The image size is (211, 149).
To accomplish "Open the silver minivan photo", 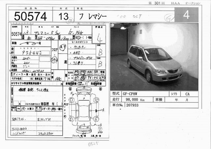I will pyautogui.click(x=154, y=57).
